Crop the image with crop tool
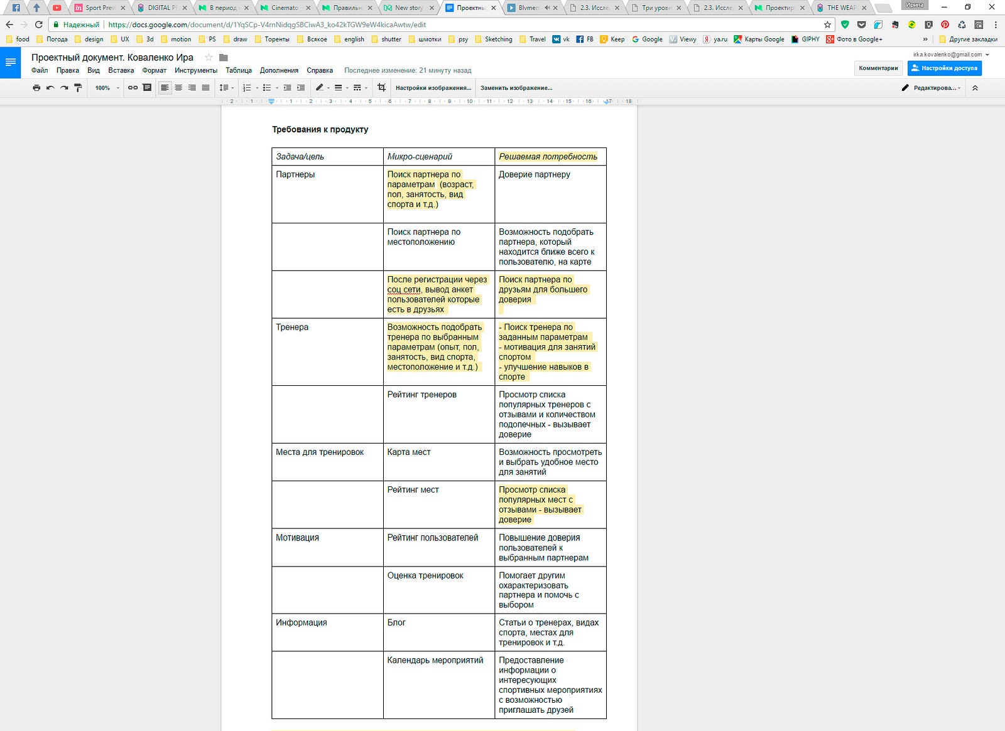Viewport: 1005px width, 731px height. (x=381, y=88)
